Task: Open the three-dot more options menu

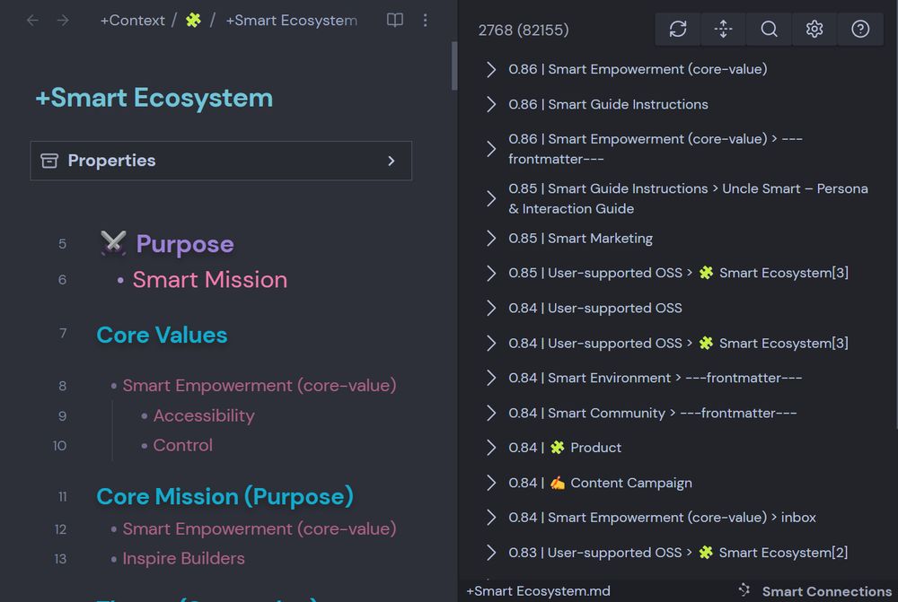Action: click(x=425, y=21)
